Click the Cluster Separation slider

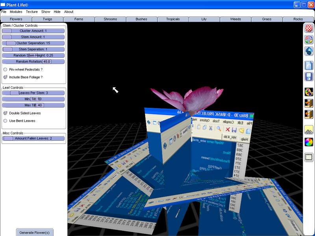coord(33,43)
